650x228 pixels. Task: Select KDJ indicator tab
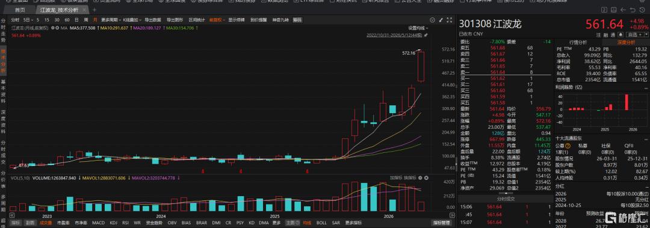[x=114, y=223]
